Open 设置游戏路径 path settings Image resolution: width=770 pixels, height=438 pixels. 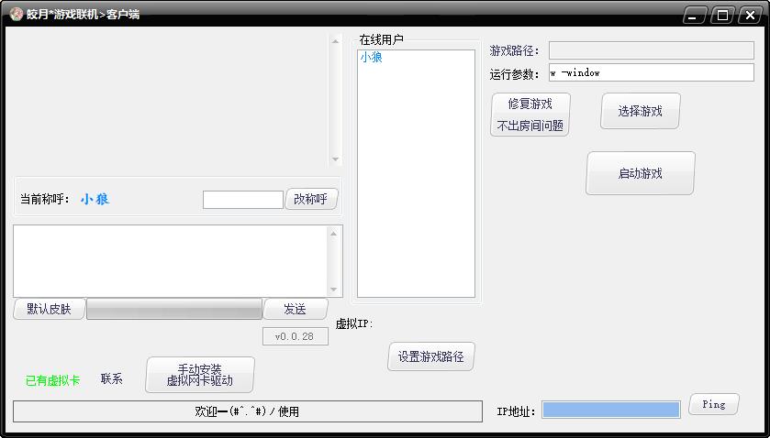(x=430, y=356)
